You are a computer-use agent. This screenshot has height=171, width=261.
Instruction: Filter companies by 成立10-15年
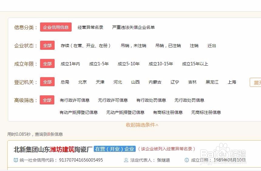pos(161,64)
